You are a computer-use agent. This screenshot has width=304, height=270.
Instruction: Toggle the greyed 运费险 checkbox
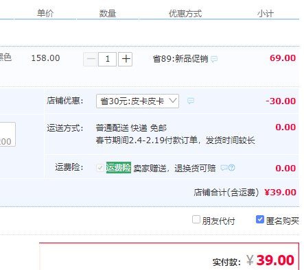(100, 168)
